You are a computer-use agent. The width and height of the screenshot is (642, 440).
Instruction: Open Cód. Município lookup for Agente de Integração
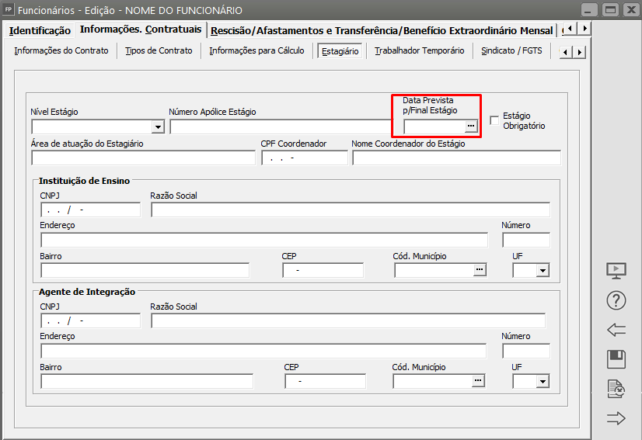[478, 380]
